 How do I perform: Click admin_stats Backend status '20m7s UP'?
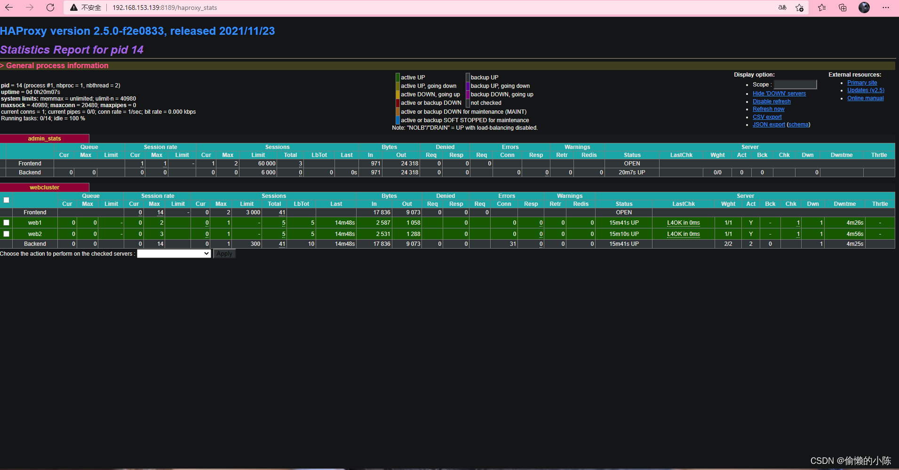(632, 172)
